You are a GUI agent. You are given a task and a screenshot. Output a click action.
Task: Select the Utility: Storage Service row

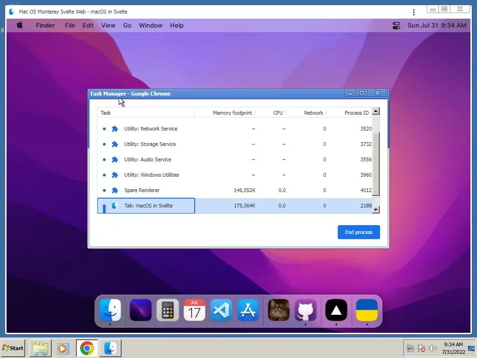[x=235, y=144]
